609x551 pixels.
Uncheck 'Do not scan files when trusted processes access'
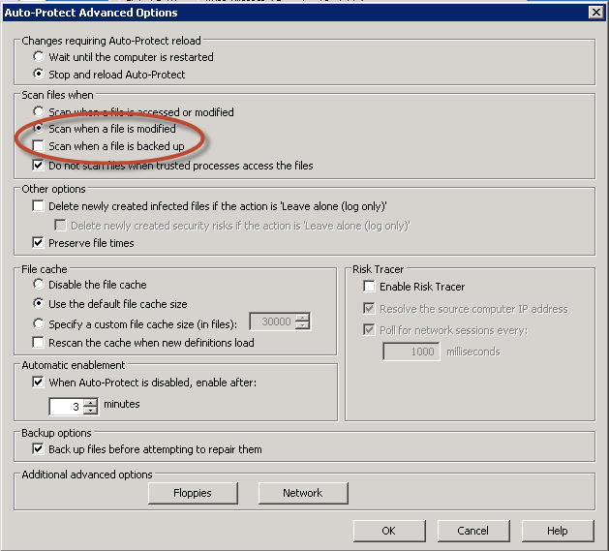[39, 166]
